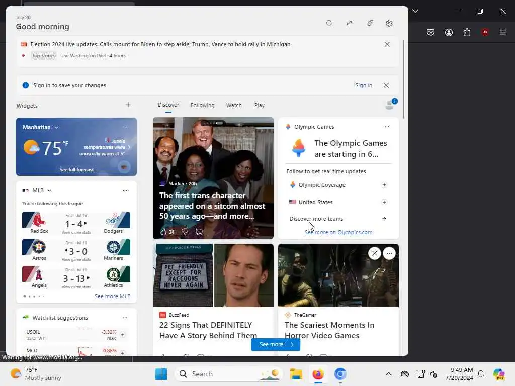Refresh the widgets feed
The height and width of the screenshot is (386, 515).
[x=329, y=23]
